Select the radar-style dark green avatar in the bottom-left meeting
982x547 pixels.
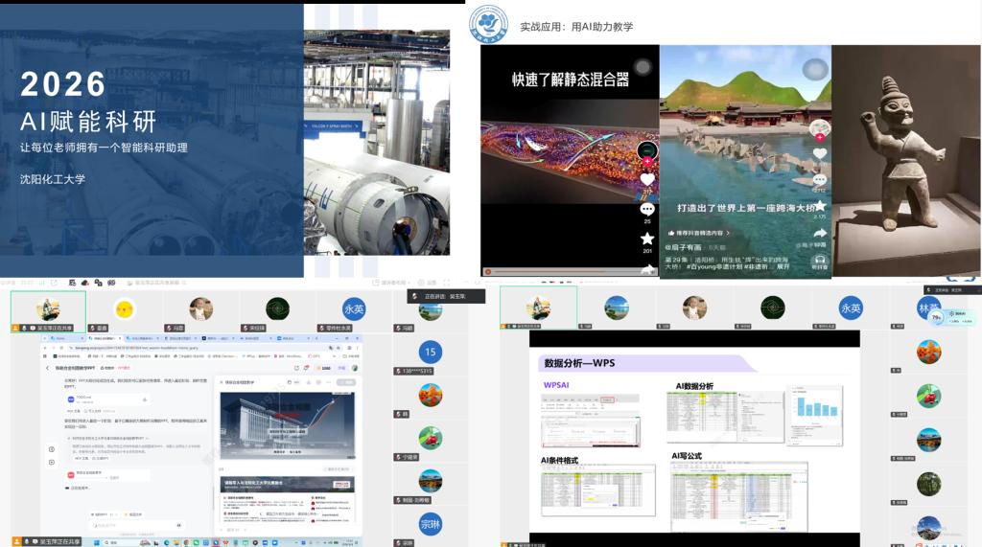(277, 308)
